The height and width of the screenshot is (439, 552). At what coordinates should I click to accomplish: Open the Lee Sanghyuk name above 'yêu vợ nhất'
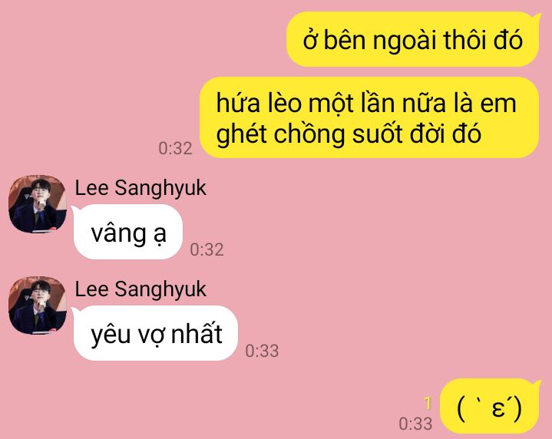click(140, 290)
